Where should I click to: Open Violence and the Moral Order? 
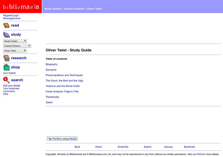(x=63, y=86)
